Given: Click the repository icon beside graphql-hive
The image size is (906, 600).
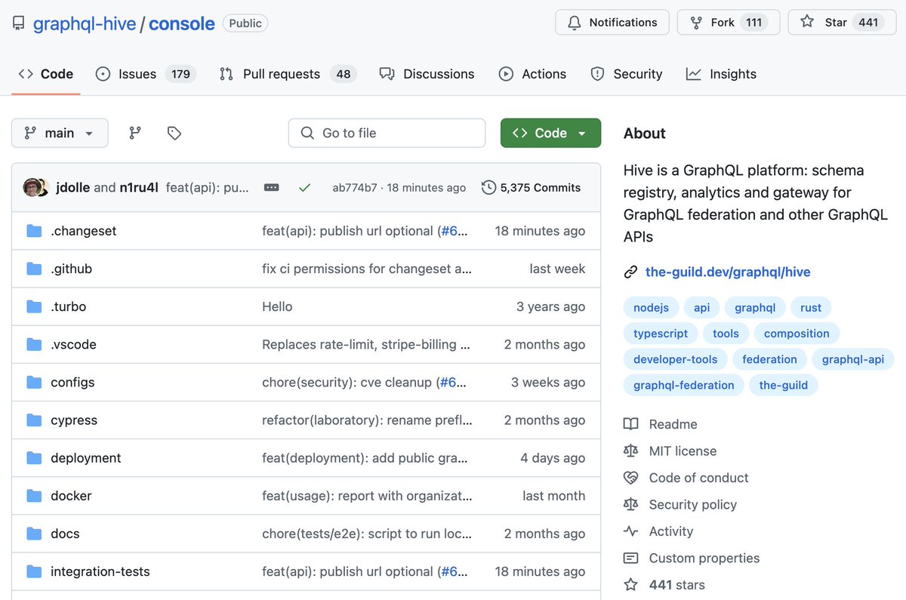Looking at the screenshot, I should tap(19, 23).
